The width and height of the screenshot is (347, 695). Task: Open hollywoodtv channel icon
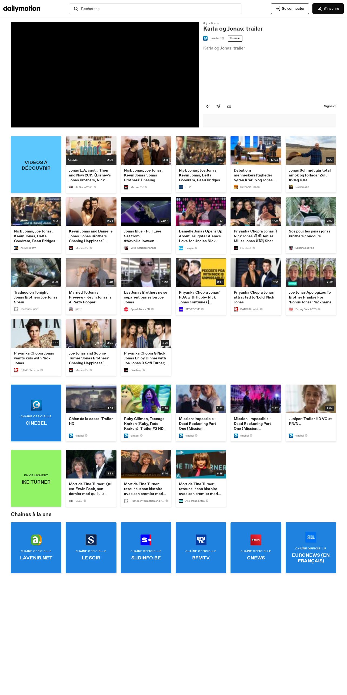[x=16, y=248]
